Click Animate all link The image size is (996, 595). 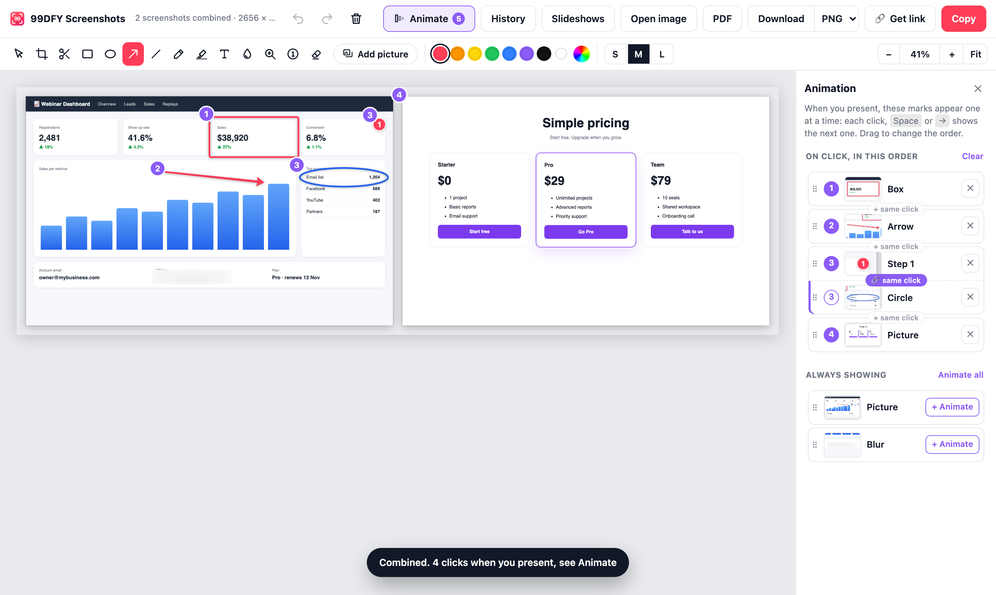tap(960, 375)
